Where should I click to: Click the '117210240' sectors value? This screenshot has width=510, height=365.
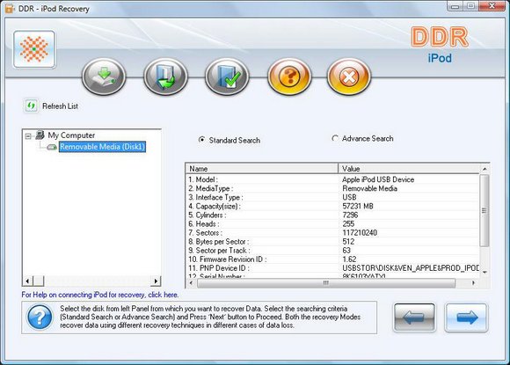360,232
